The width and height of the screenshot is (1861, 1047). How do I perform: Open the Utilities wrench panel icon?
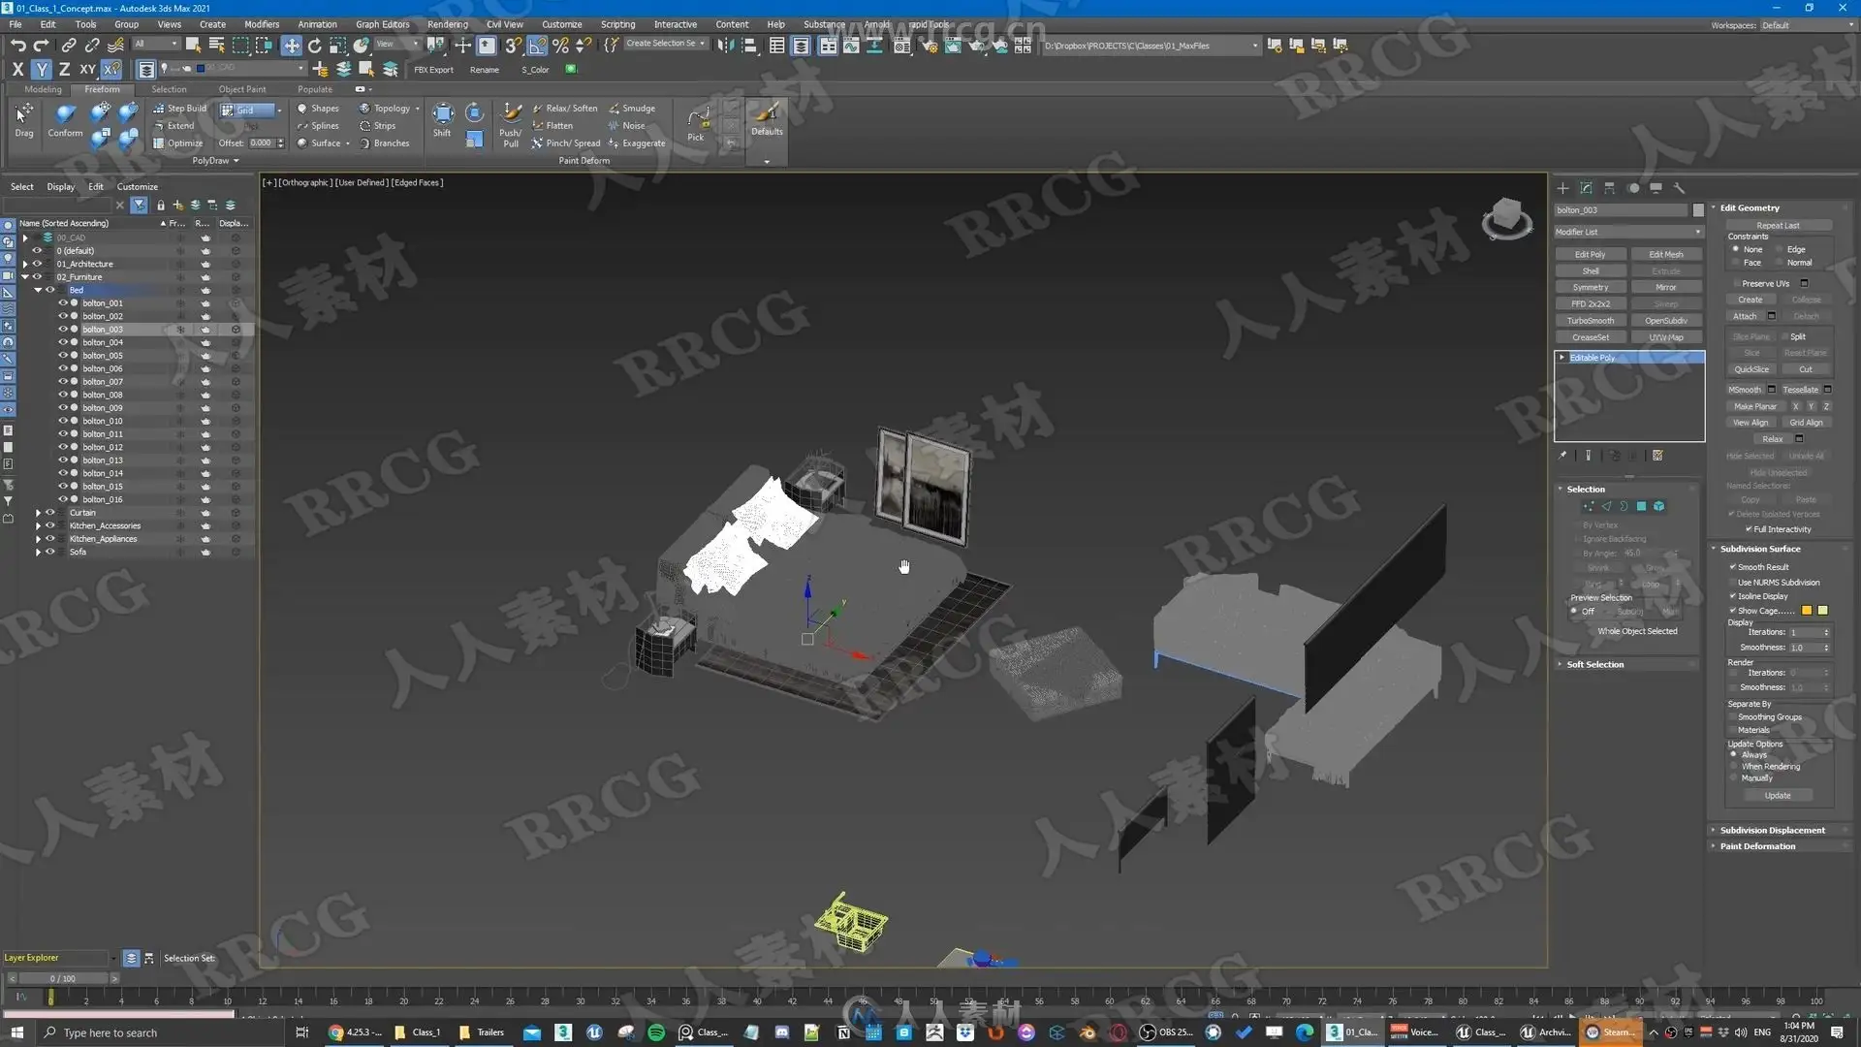[x=1680, y=188]
